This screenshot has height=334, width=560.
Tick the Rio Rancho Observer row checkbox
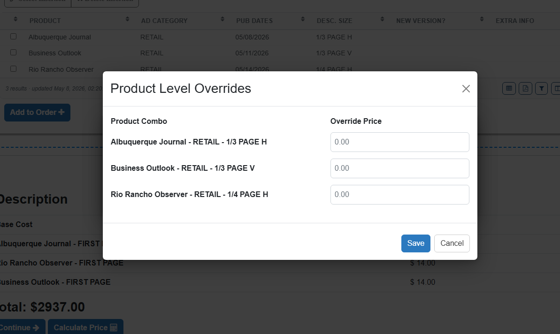click(x=14, y=69)
